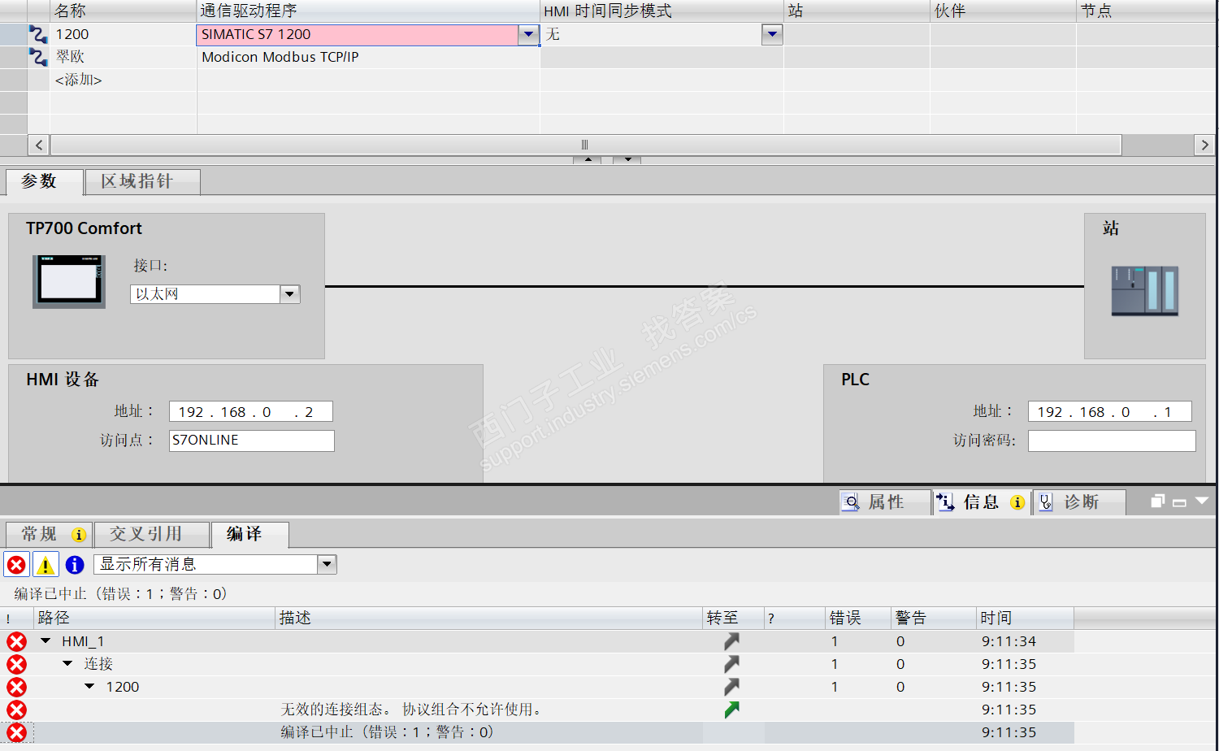1219x751 pixels.
Task: Select the 1200 connection name cell
Action: [123, 34]
